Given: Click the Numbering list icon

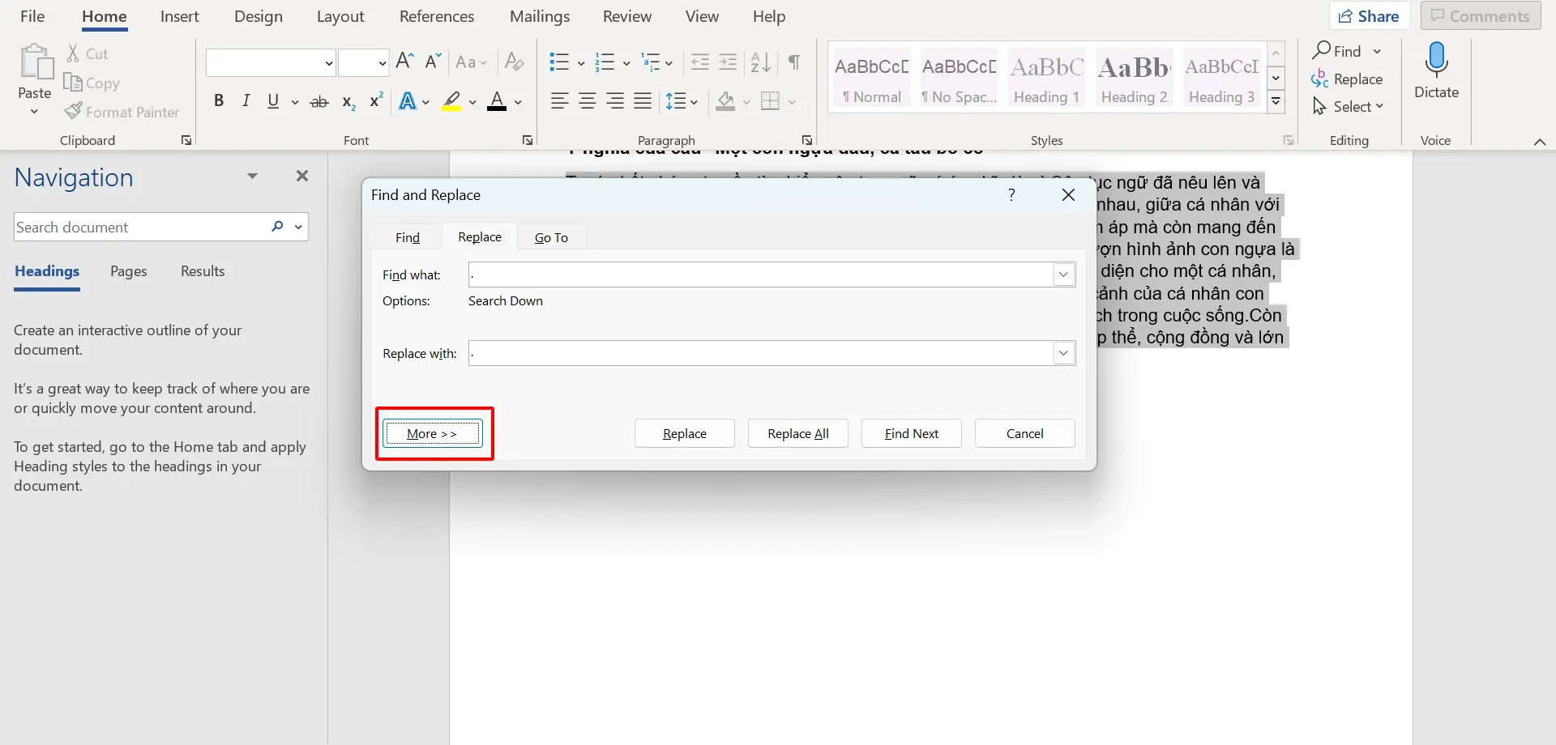Looking at the screenshot, I should (605, 62).
